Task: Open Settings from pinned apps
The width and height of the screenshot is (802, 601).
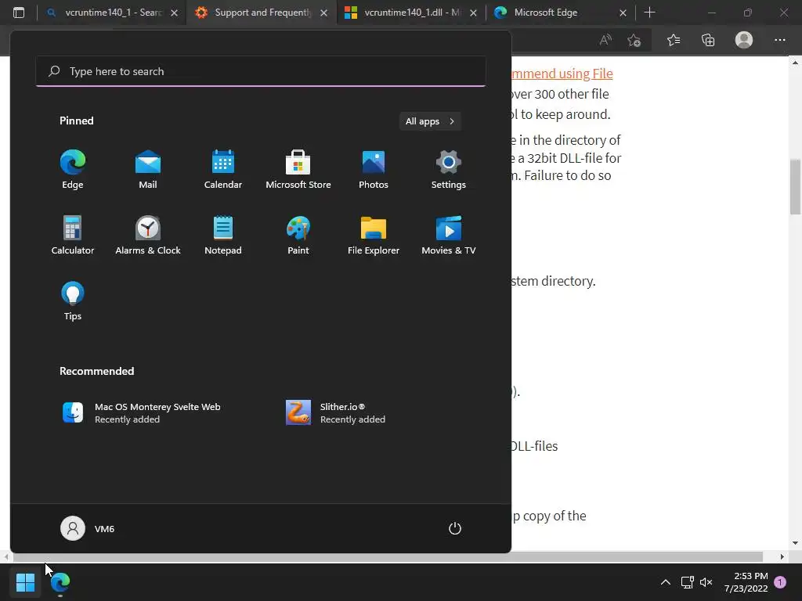Action: (x=449, y=170)
